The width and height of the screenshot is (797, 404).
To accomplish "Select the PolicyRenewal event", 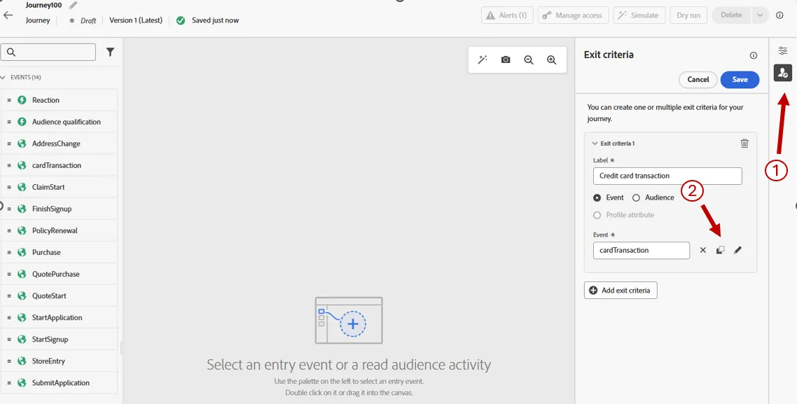I will pyautogui.click(x=60, y=231).
